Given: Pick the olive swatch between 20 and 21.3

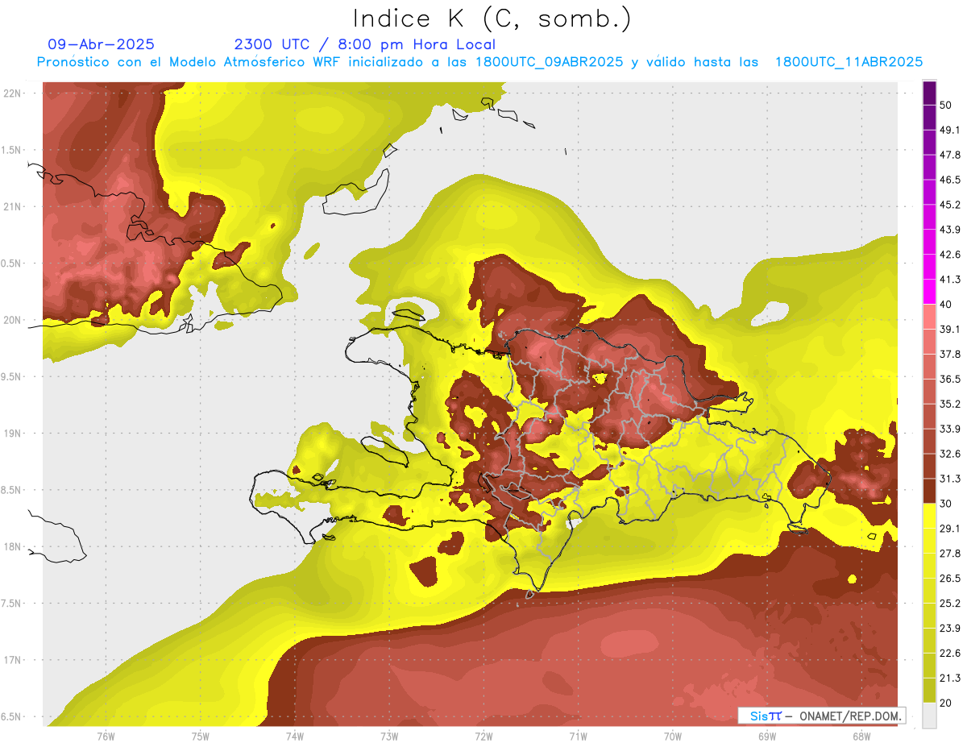Looking at the screenshot, I should coord(929,690).
